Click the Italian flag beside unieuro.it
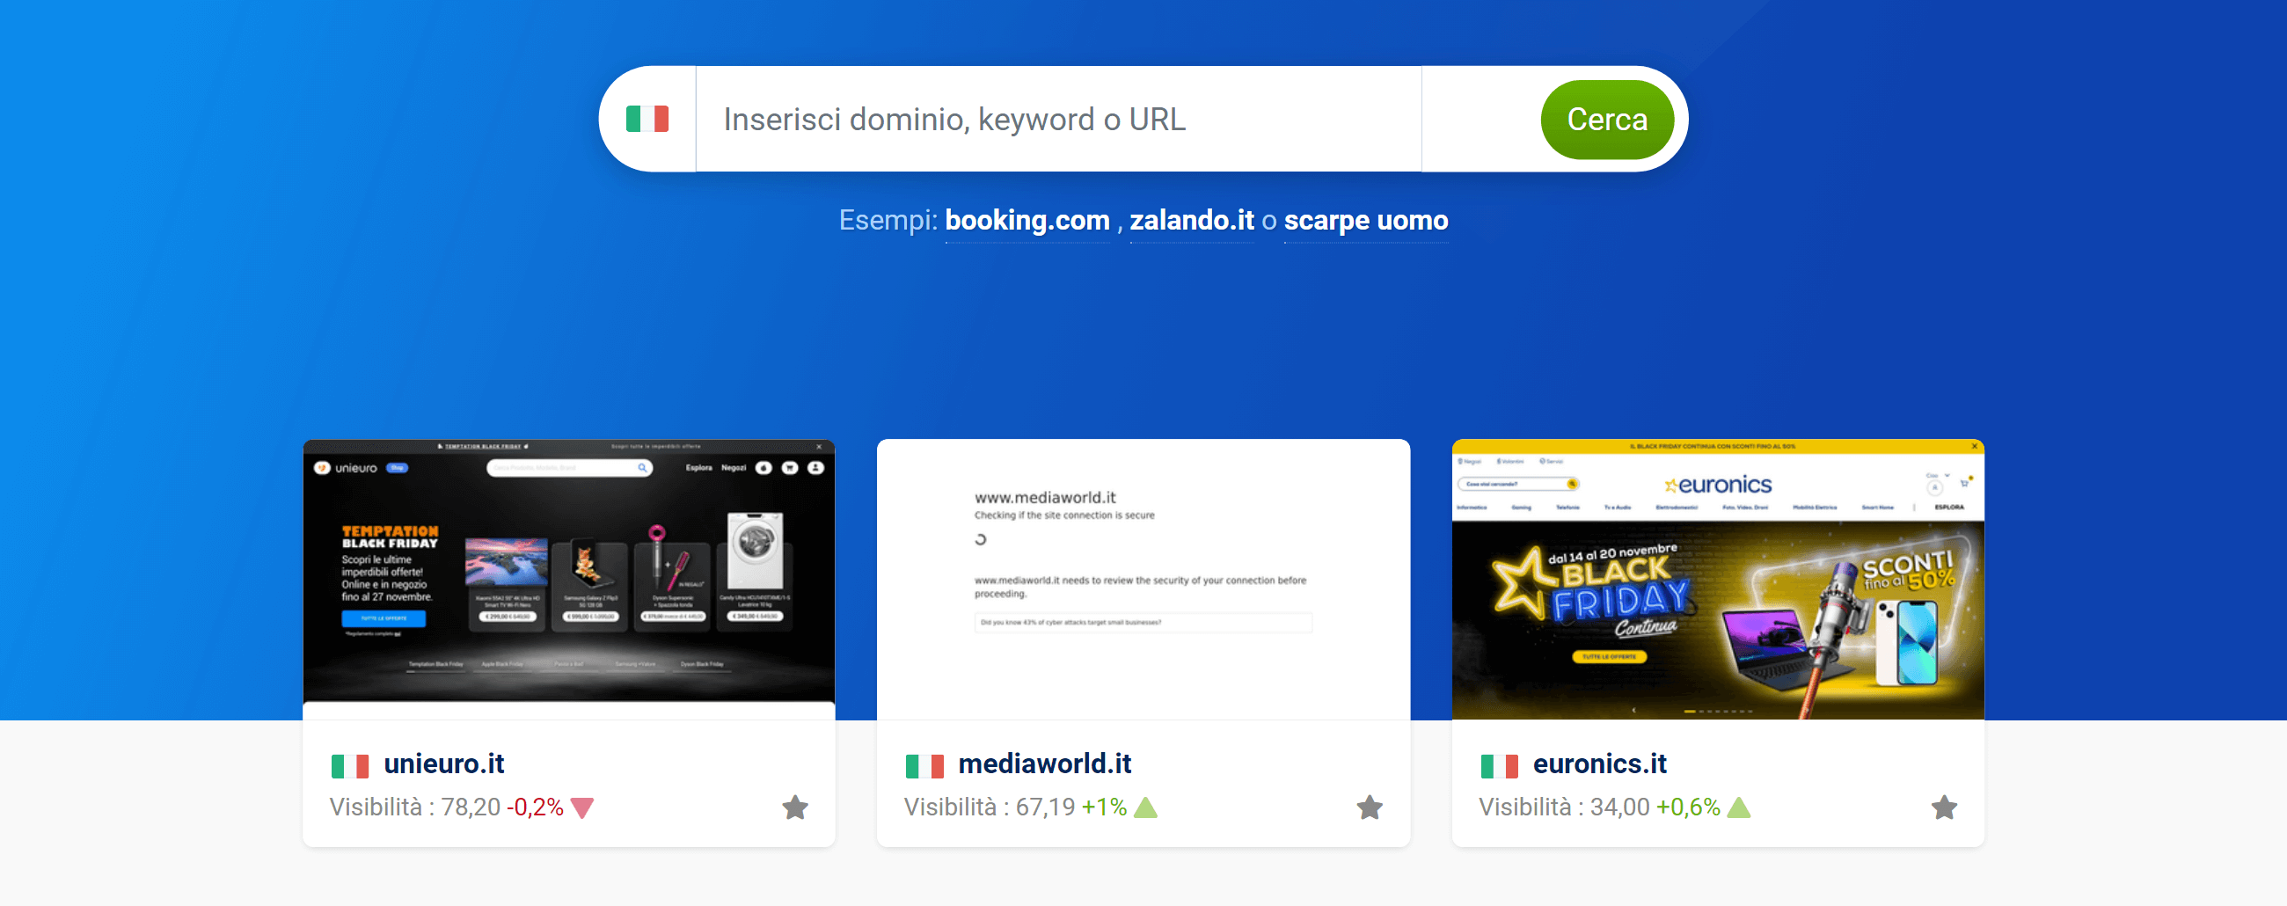The image size is (2287, 906). (350, 765)
